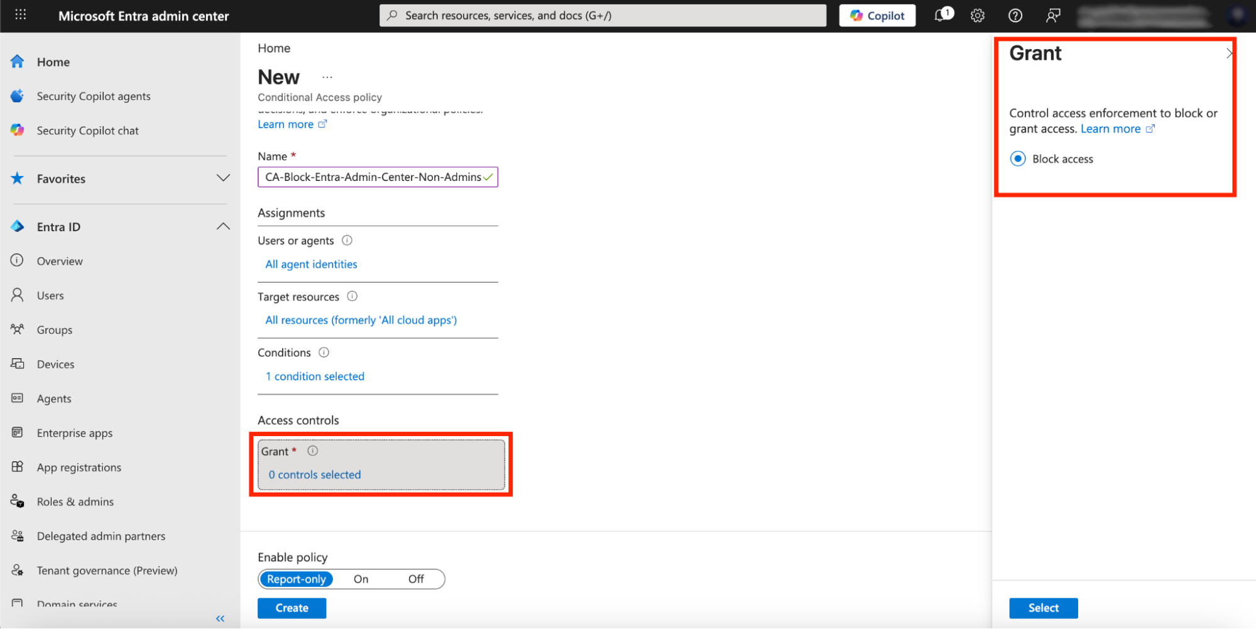This screenshot has height=629, width=1256.
Task: Open Roles & admins icon
Action: coord(18,501)
